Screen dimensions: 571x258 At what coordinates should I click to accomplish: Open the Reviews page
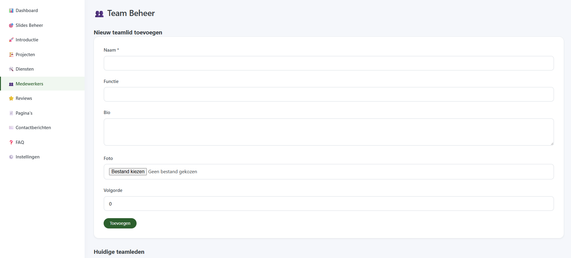tap(42, 98)
